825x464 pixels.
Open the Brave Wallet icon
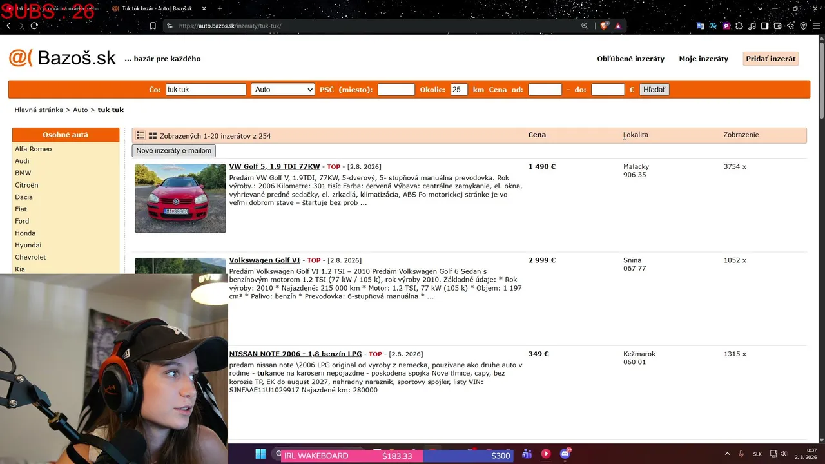click(x=778, y=26)
